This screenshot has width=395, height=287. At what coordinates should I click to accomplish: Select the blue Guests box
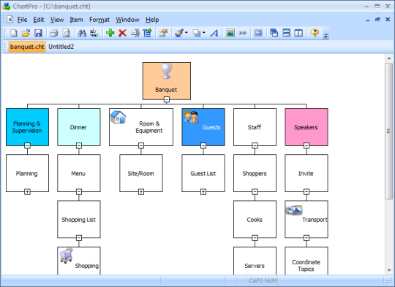[203, 127]
